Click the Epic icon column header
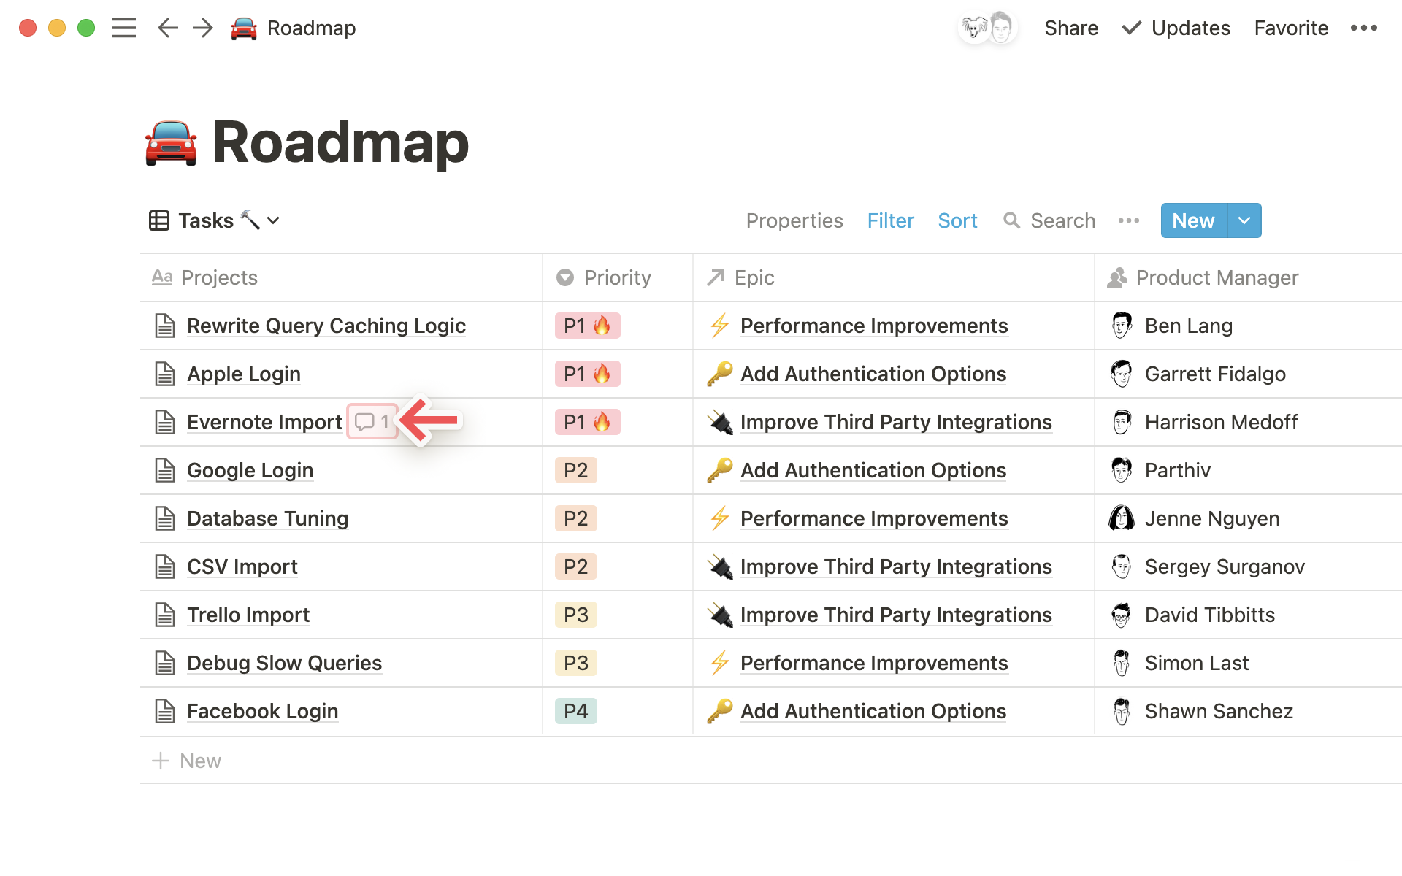This screenshot has height=876, width=1402. pyautogui.click(x=716, y=277)
